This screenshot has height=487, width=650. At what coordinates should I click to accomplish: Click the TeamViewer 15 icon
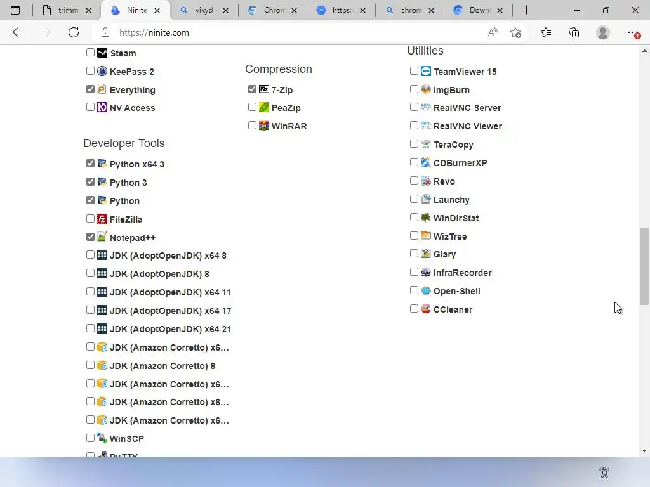click(x=426, y=71)
